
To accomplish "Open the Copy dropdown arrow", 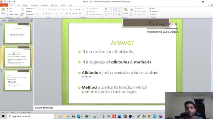I will tap(13, 12).
